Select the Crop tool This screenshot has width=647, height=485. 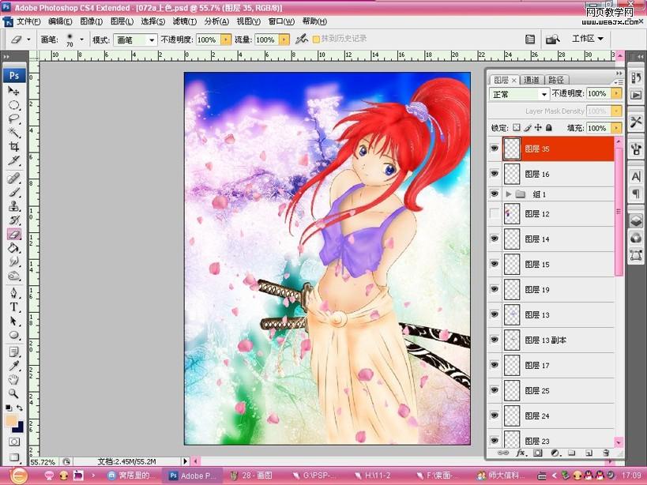pos(13,146)
